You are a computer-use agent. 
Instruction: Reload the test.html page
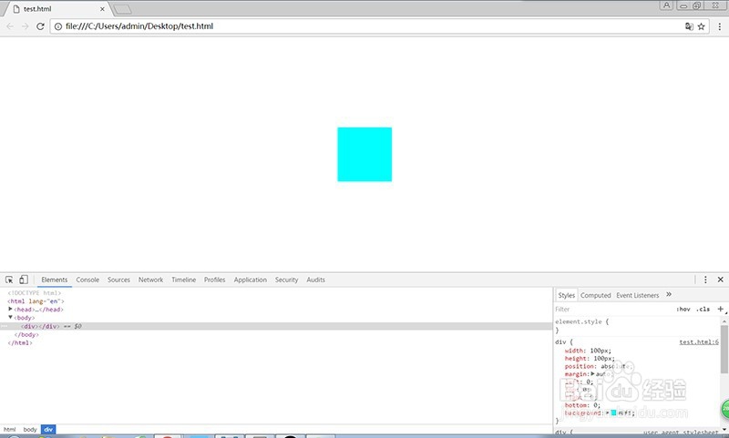point(40,26)
